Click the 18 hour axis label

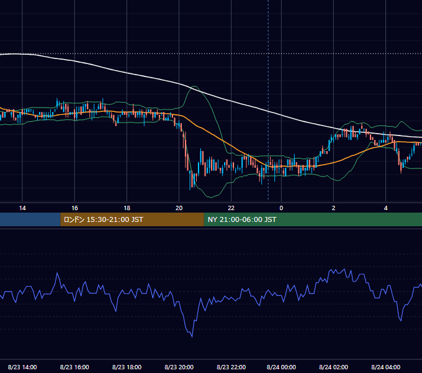tap(127, 208)
